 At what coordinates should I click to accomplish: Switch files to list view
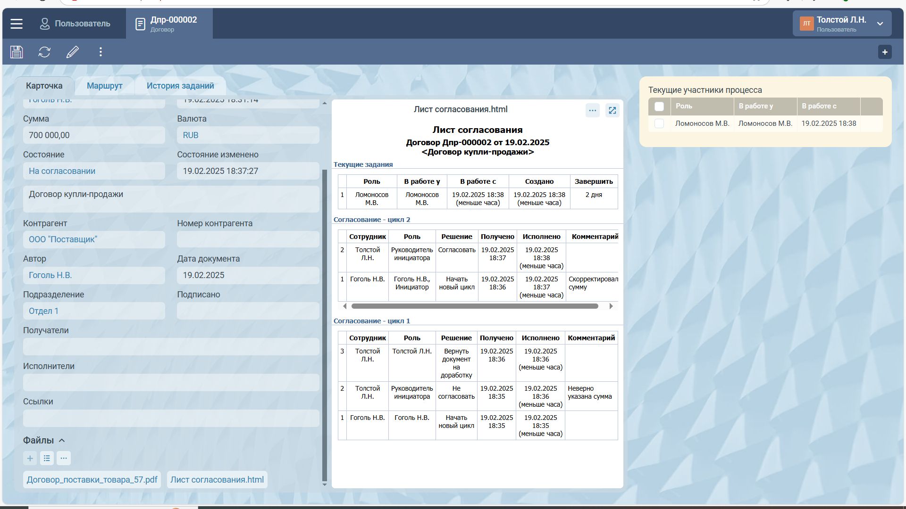pyautogui.click(x=47, y=458)
